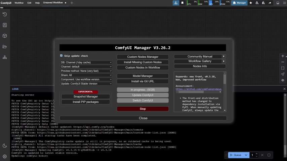Click Install PIP packages
287x161 pixels.
coord(86,102)
